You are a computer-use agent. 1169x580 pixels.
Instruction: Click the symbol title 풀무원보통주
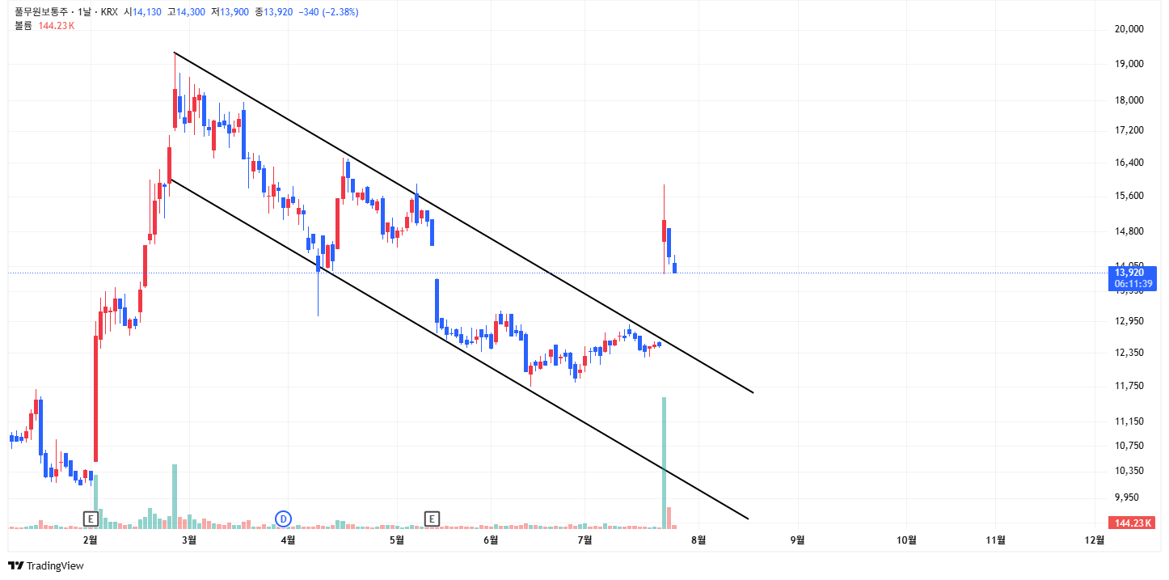point(40,12)
